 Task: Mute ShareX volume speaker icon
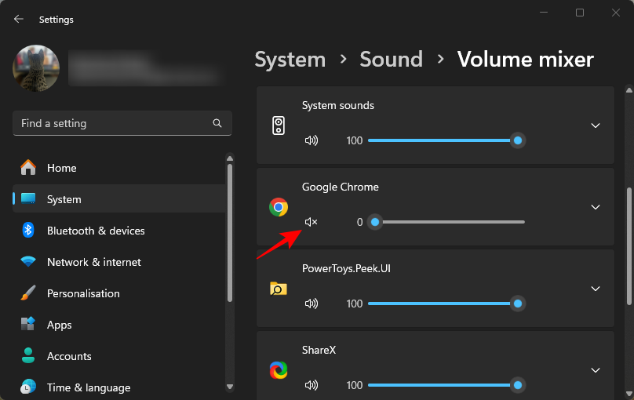click(x=312, y=385)
